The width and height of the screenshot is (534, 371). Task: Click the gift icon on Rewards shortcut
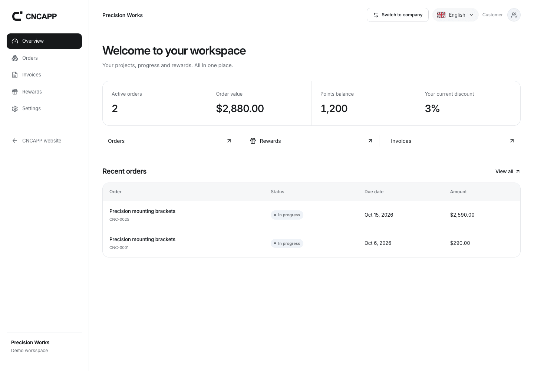tap(253, 141)
